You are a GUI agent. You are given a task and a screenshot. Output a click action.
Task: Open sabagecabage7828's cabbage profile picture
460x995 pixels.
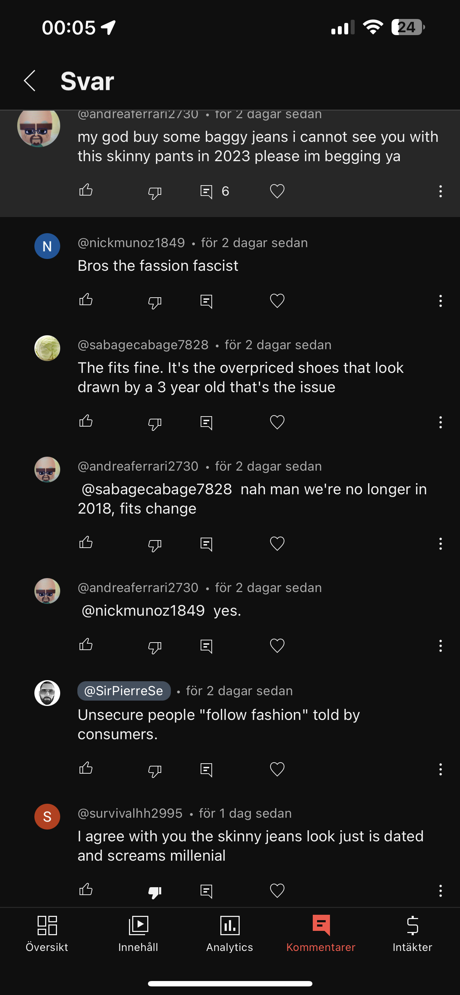click(x=47, y=348)
